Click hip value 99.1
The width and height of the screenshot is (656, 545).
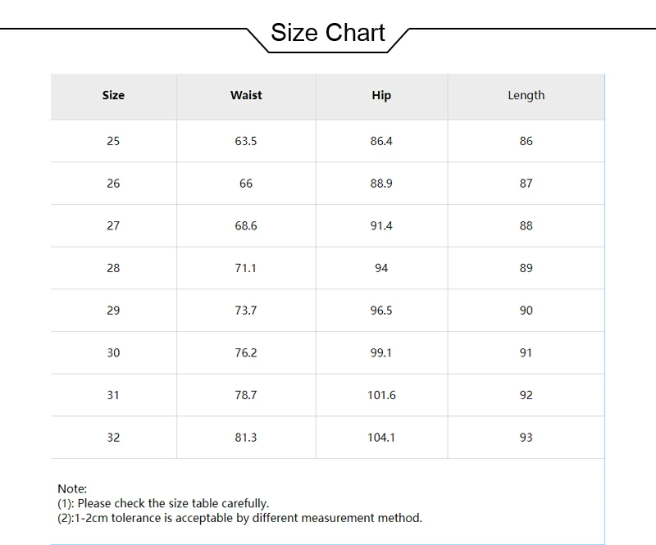[381, 352]
